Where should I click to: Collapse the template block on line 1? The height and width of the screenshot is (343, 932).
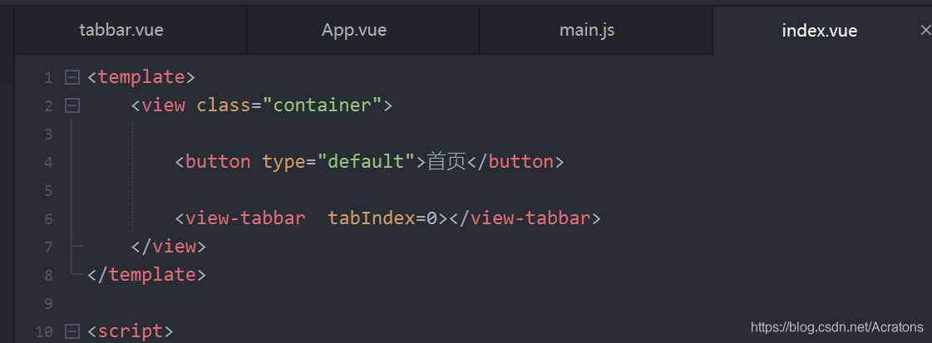pos(72,77)
